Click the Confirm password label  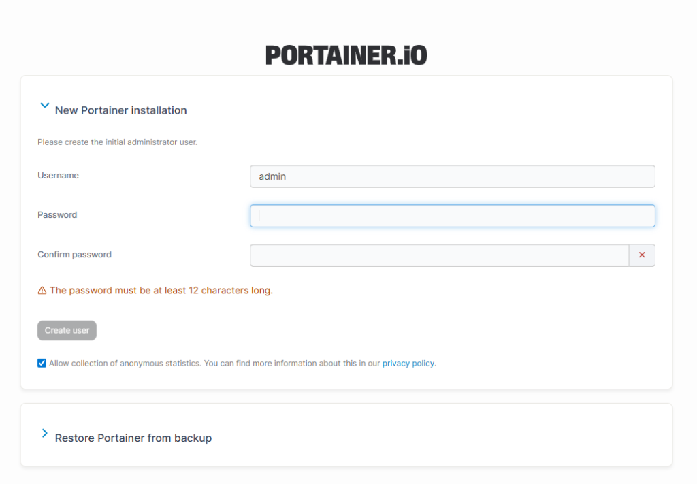point(74,255)
